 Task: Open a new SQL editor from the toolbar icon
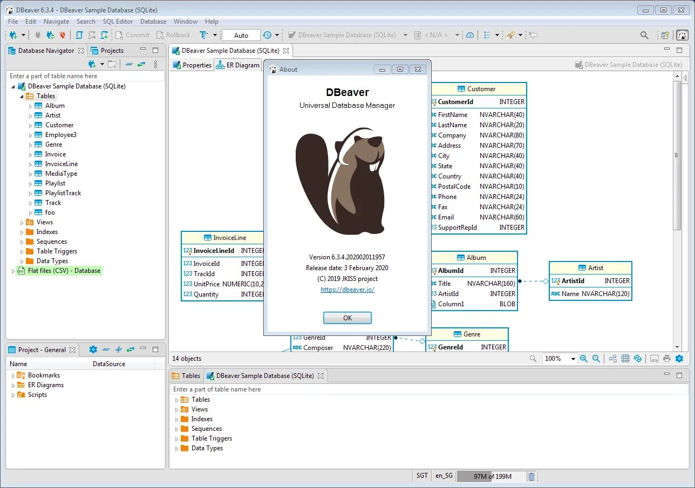79,35
